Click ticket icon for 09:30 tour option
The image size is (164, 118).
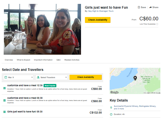click(x=4, y=112)
